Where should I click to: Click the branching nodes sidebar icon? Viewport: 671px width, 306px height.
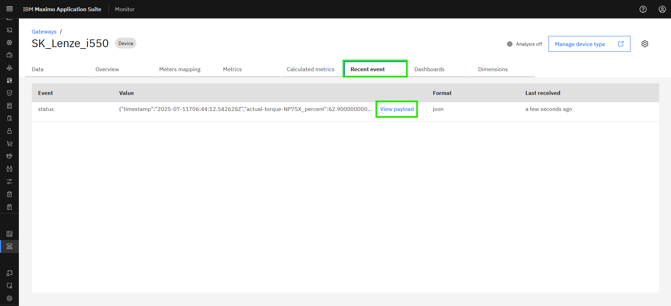(x=9, y=68)
